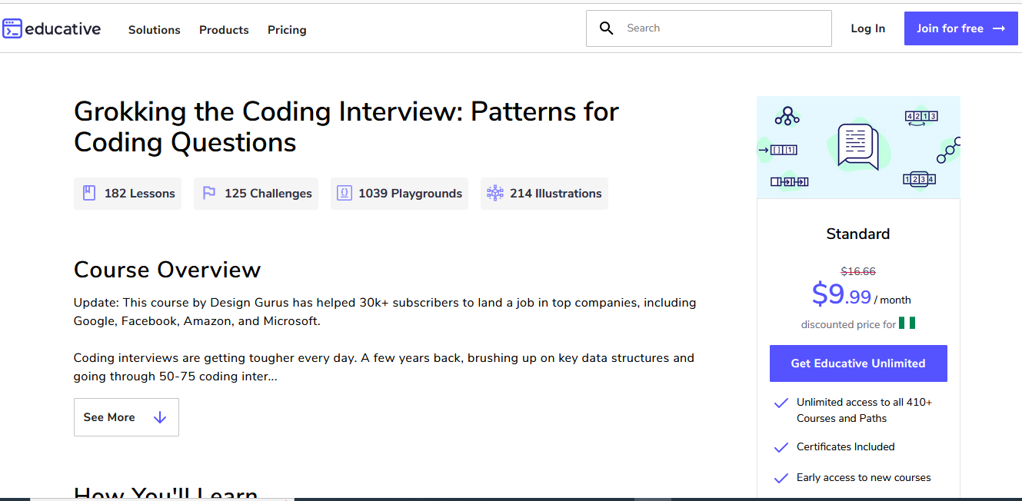
Task: Click the Join for free button
Action: pyautogui.click(x=960, y=28)
